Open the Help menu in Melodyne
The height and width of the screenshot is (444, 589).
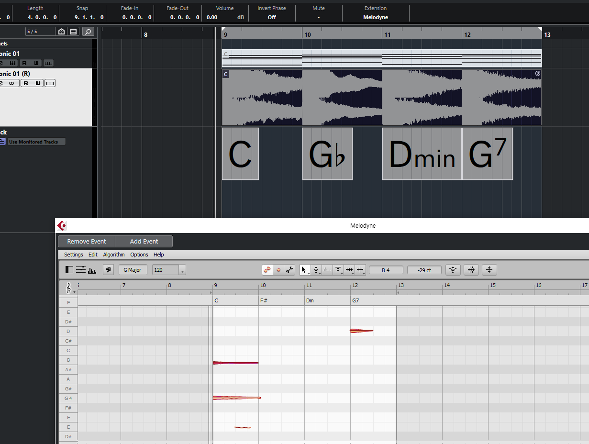158,255
